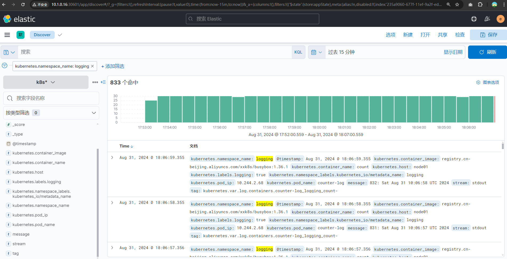
Task: Open browser three-dot menu
Action: (504, 5)
